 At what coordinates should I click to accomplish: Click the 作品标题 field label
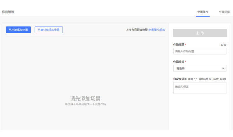[178, 45]
